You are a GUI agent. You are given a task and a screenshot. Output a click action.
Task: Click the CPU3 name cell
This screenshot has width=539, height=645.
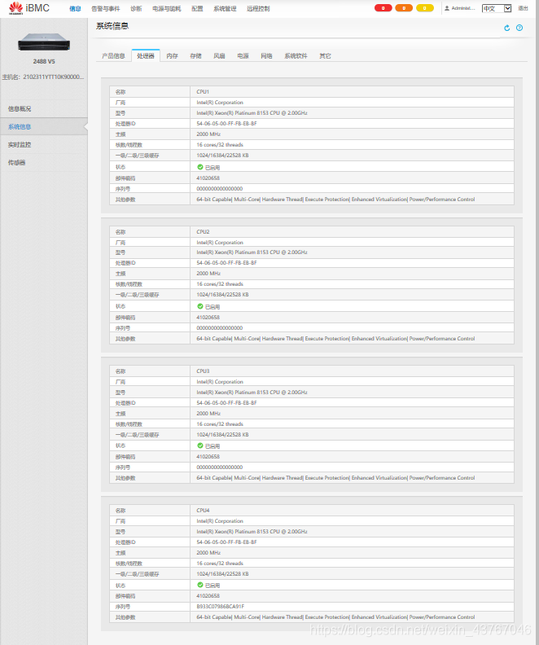352,371
